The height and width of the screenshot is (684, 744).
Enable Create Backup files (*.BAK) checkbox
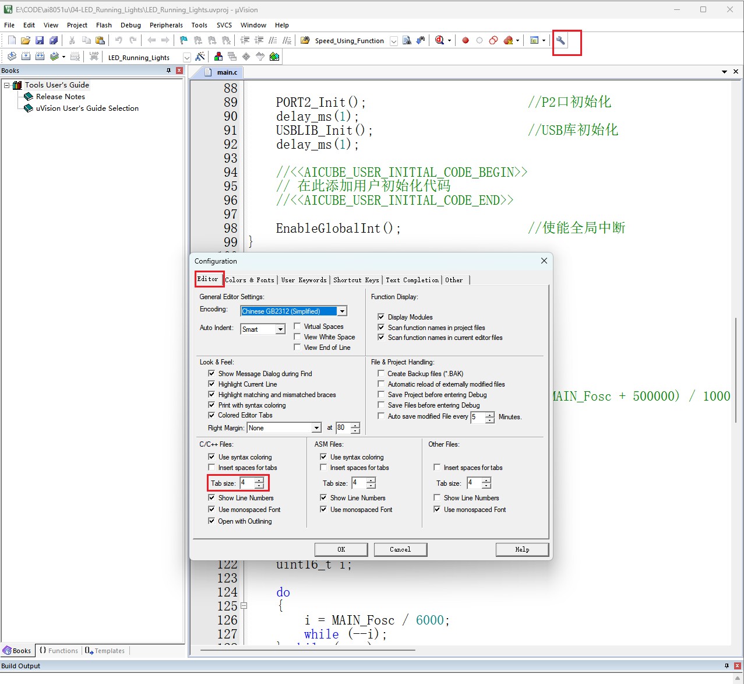(x=381, y=374)
